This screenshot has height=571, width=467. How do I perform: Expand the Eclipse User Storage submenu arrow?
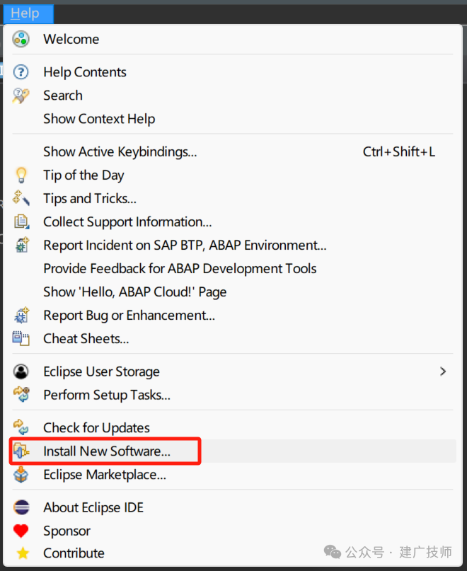(443, 371)
